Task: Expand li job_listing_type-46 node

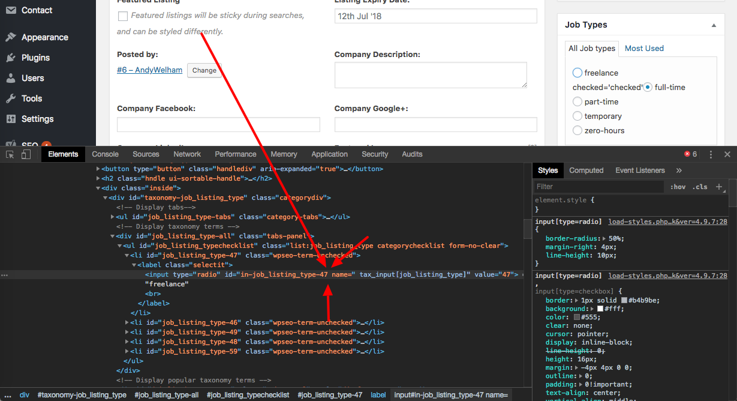Action: [x=127, y=322]
